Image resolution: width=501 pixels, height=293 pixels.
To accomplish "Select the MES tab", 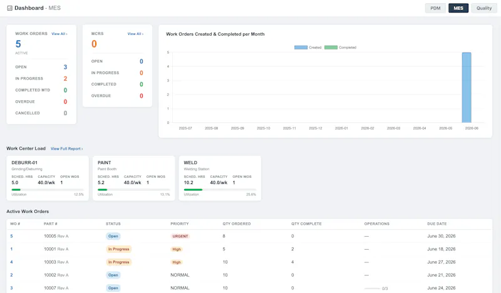I will (458, 8).
